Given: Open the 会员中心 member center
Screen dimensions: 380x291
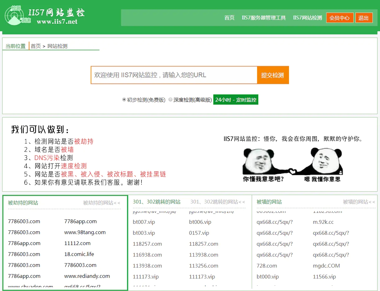Looking at the screenshot, I should pyautogui.click(x=339, y=18).
